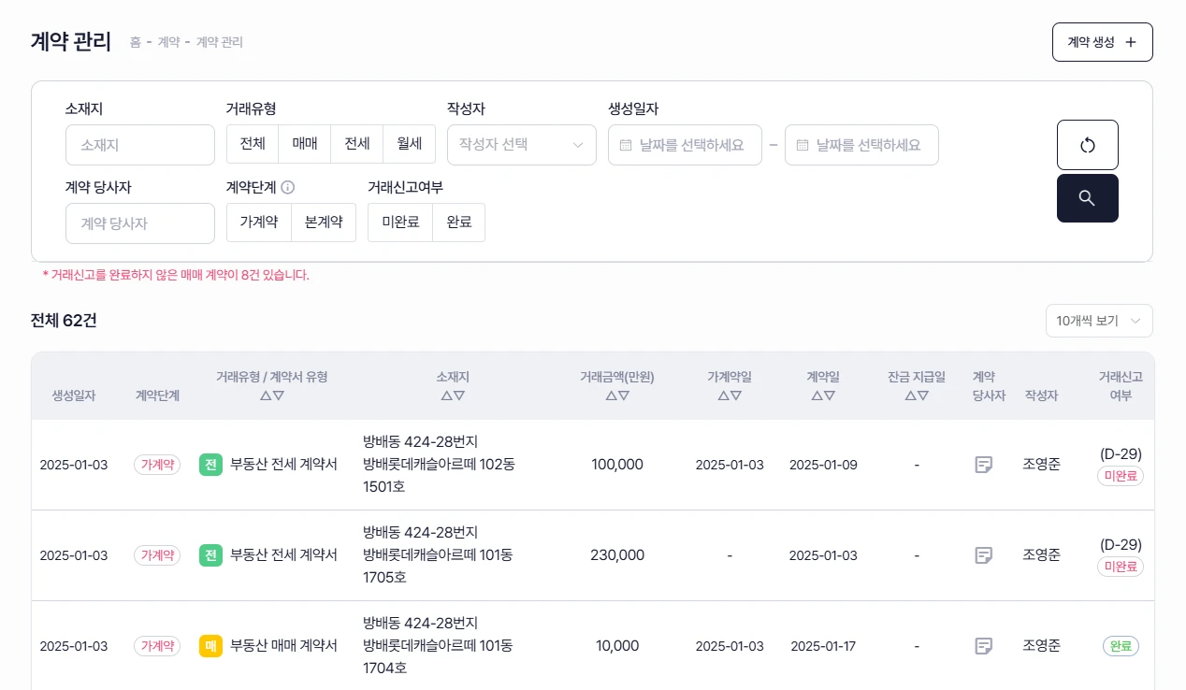Click the reset filters refresh icon
Image resolution: width=1186 pixels, height=690 pixels.
click(x=1087, y=145)
